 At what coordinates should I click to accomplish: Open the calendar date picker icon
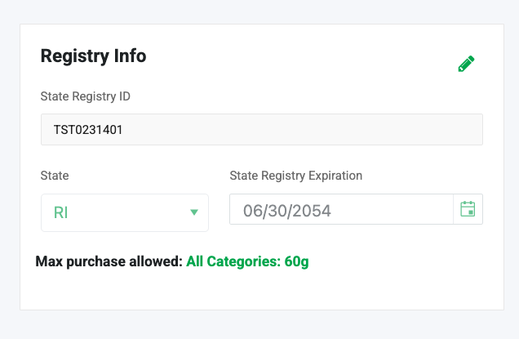(x=468, y=209)
